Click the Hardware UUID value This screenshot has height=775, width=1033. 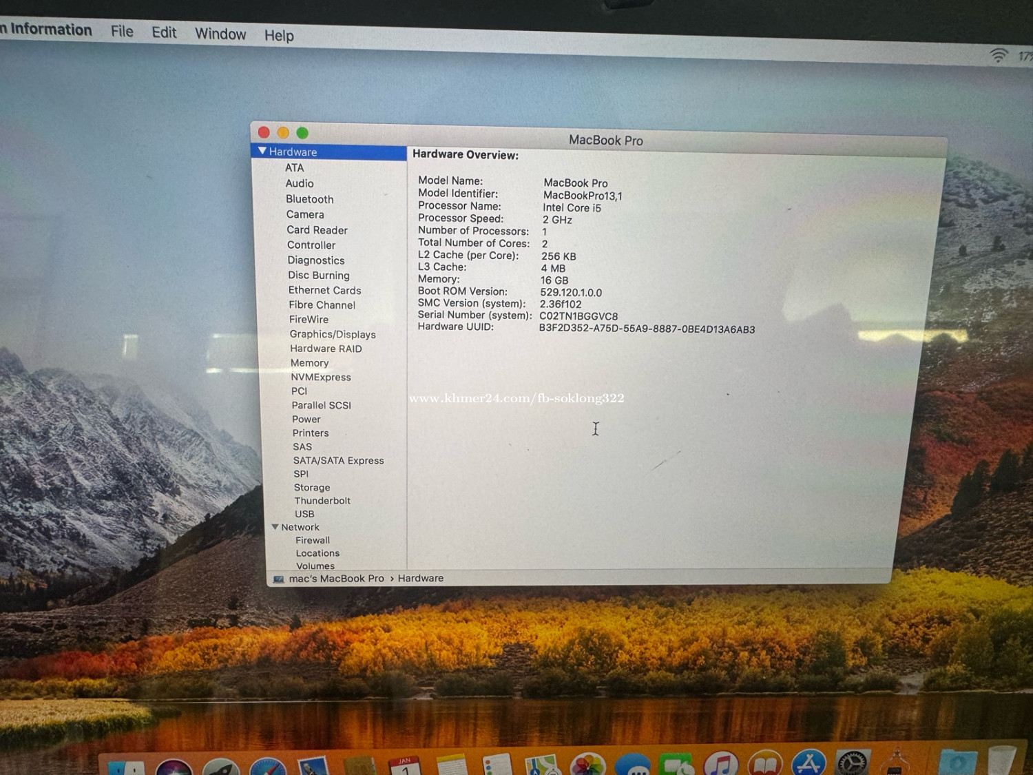click(x=647, y=329)
